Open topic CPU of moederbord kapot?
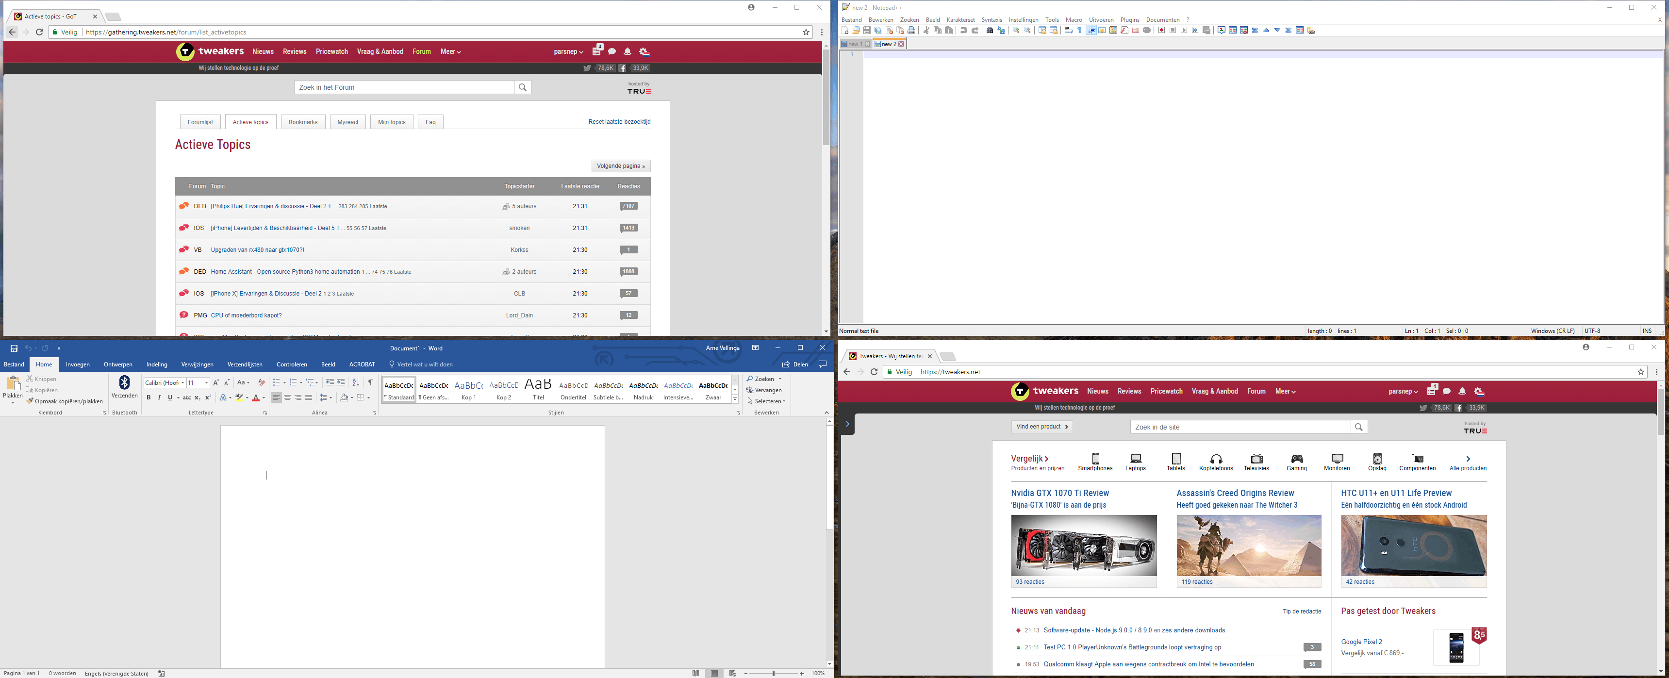 (x=246, y=315)
